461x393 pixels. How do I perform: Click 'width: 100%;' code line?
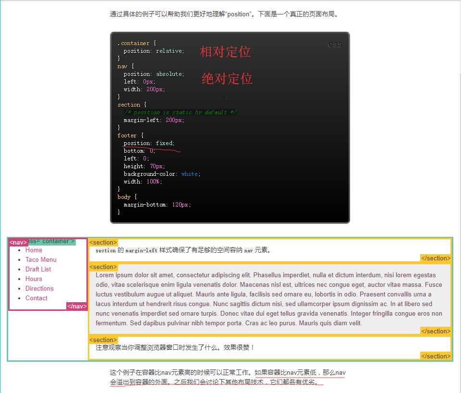(143, 182)
